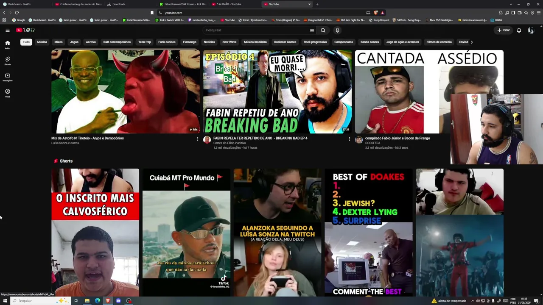Viewport: 543px width, 305px height.
Task: Open Microsoft Edge from the taskbar
Action: tap(98, 301)
